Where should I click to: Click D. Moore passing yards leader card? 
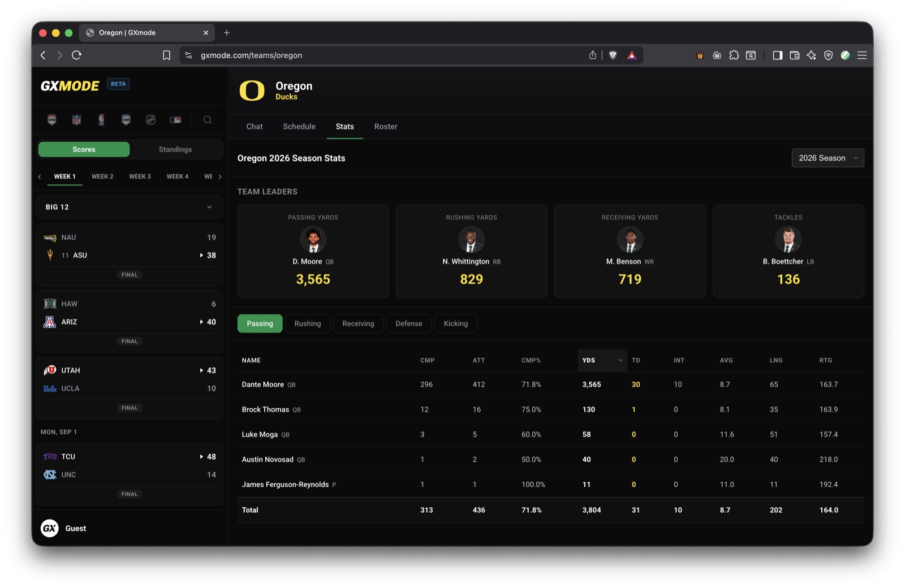tap(313, 251)
